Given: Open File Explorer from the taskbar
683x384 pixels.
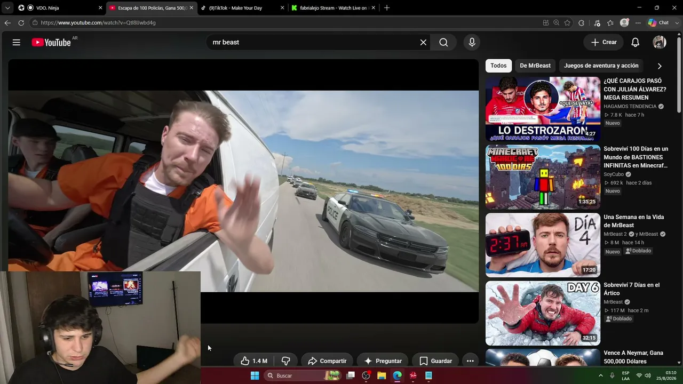Looking at the screenshot, I should pos(382,375).
